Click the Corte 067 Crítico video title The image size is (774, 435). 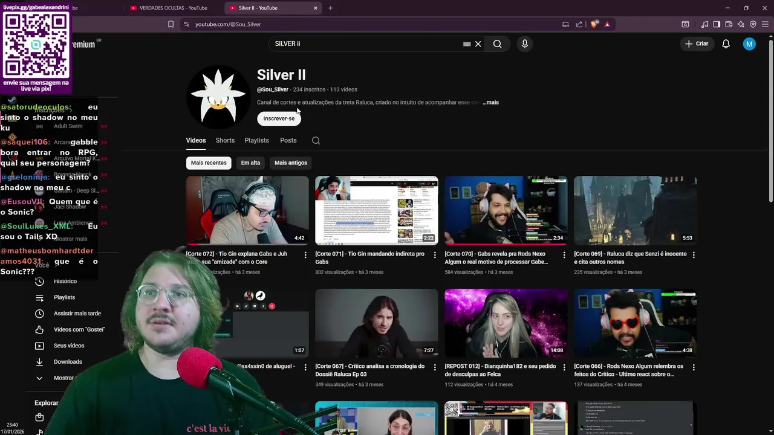point(369,370)
